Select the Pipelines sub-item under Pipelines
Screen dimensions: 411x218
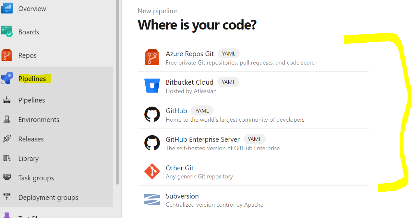click(31, 100)
